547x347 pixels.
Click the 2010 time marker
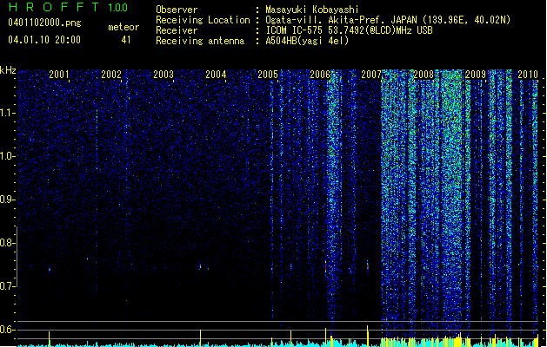[x=528, y=74]
